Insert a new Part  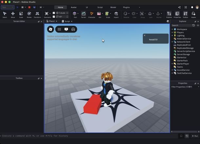[x=75, y=14]
